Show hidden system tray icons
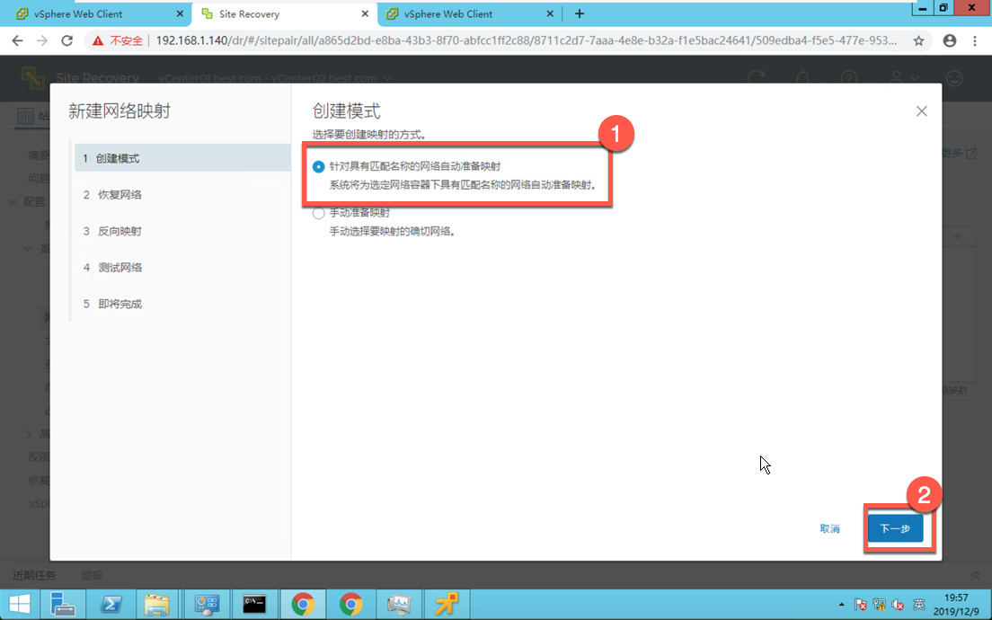The image size is (992, 620). coord(841,605)
